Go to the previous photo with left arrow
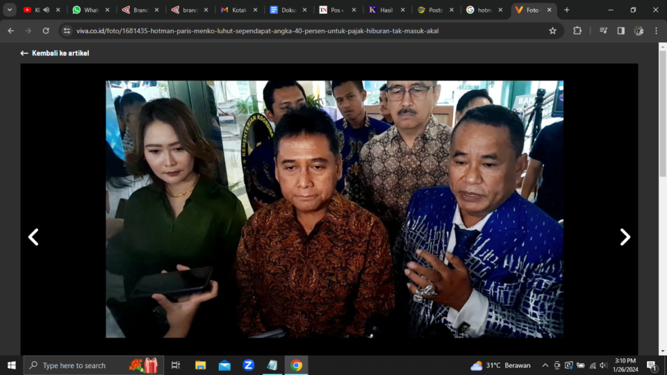This screenshot has height=375, width=667. (33, 237)
